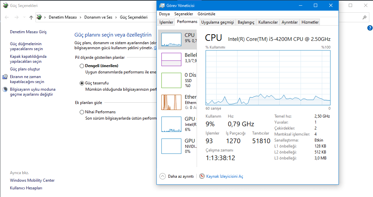
Task: Expand the chevron after Donanım ve Ses breadcrumb
Action: pyautogui.click(x=116, y=17)
